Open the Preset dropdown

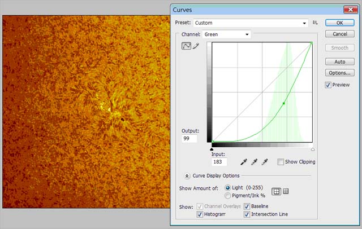coord(250,23)
